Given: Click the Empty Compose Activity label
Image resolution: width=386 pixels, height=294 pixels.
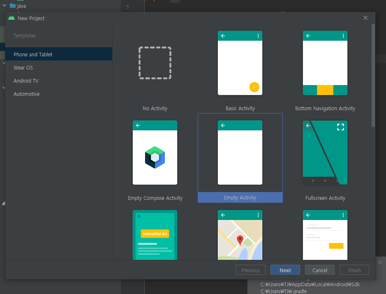Looking at the screenshot, I should [155, 198].
